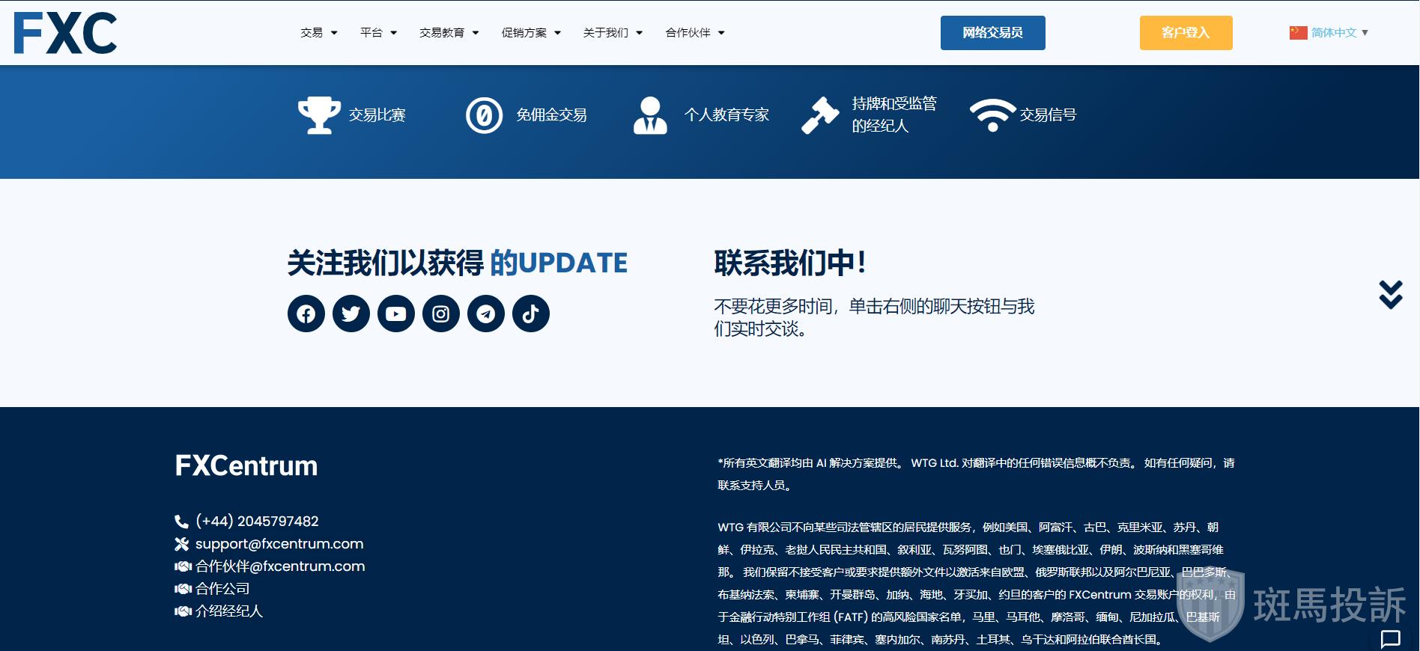The image size is (1420, 651).
Task: Click the person icon for 个人教育专家
Action: (650, 115)
